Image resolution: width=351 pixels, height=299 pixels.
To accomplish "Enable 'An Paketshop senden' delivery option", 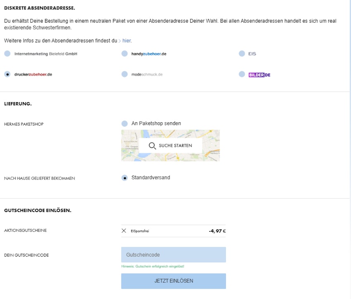I will pyautogui.click(x=124, y=123).
